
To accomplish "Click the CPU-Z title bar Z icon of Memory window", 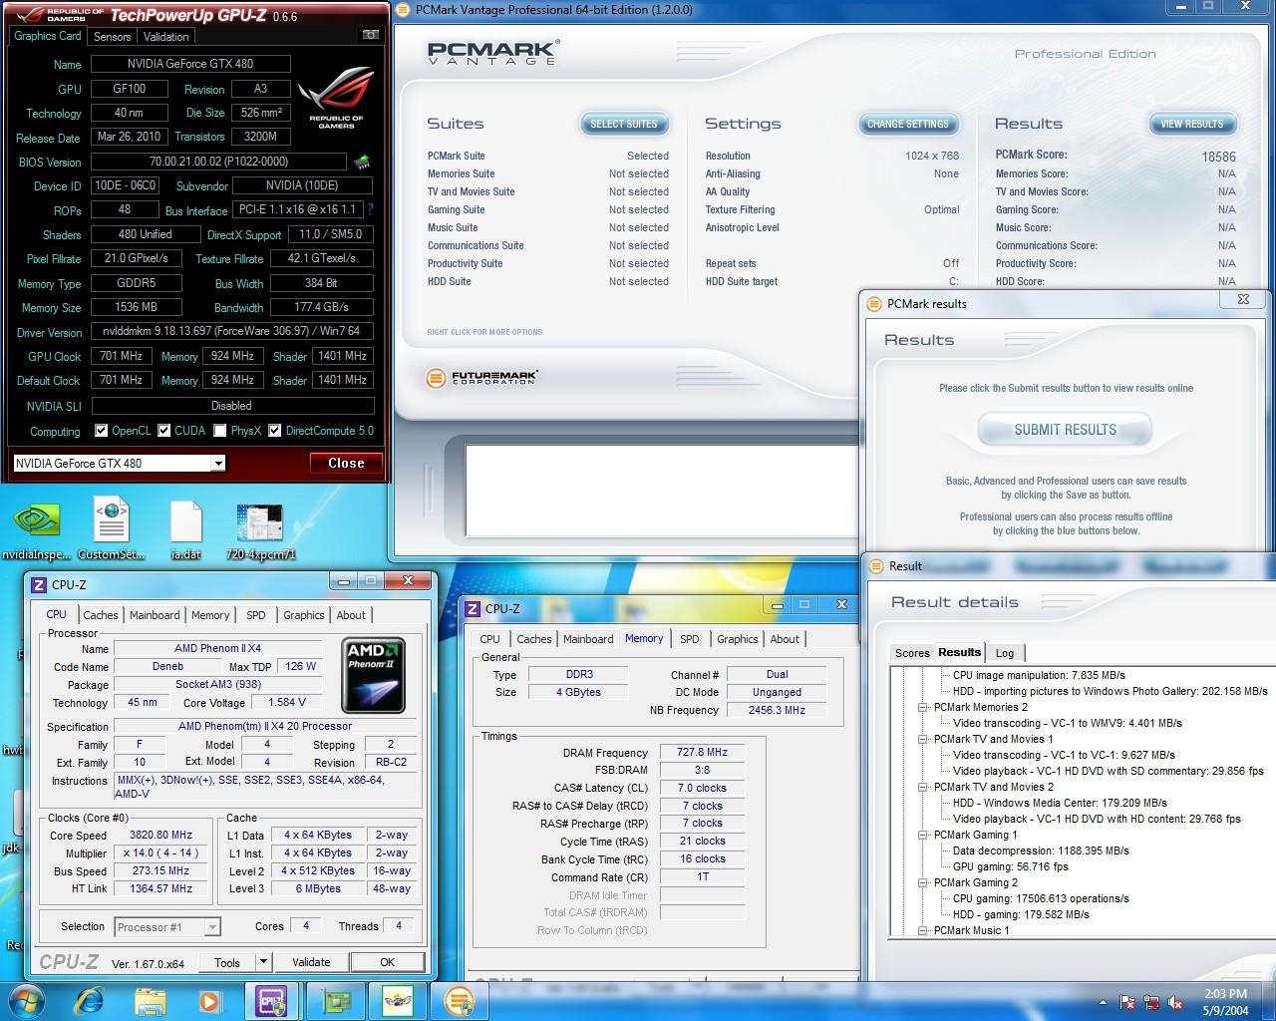I will (x=475, y=608).
